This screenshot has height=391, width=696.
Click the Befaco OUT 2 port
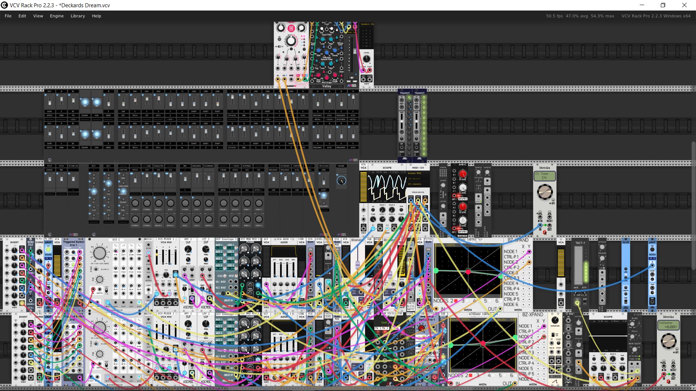[x=454, y=228]
